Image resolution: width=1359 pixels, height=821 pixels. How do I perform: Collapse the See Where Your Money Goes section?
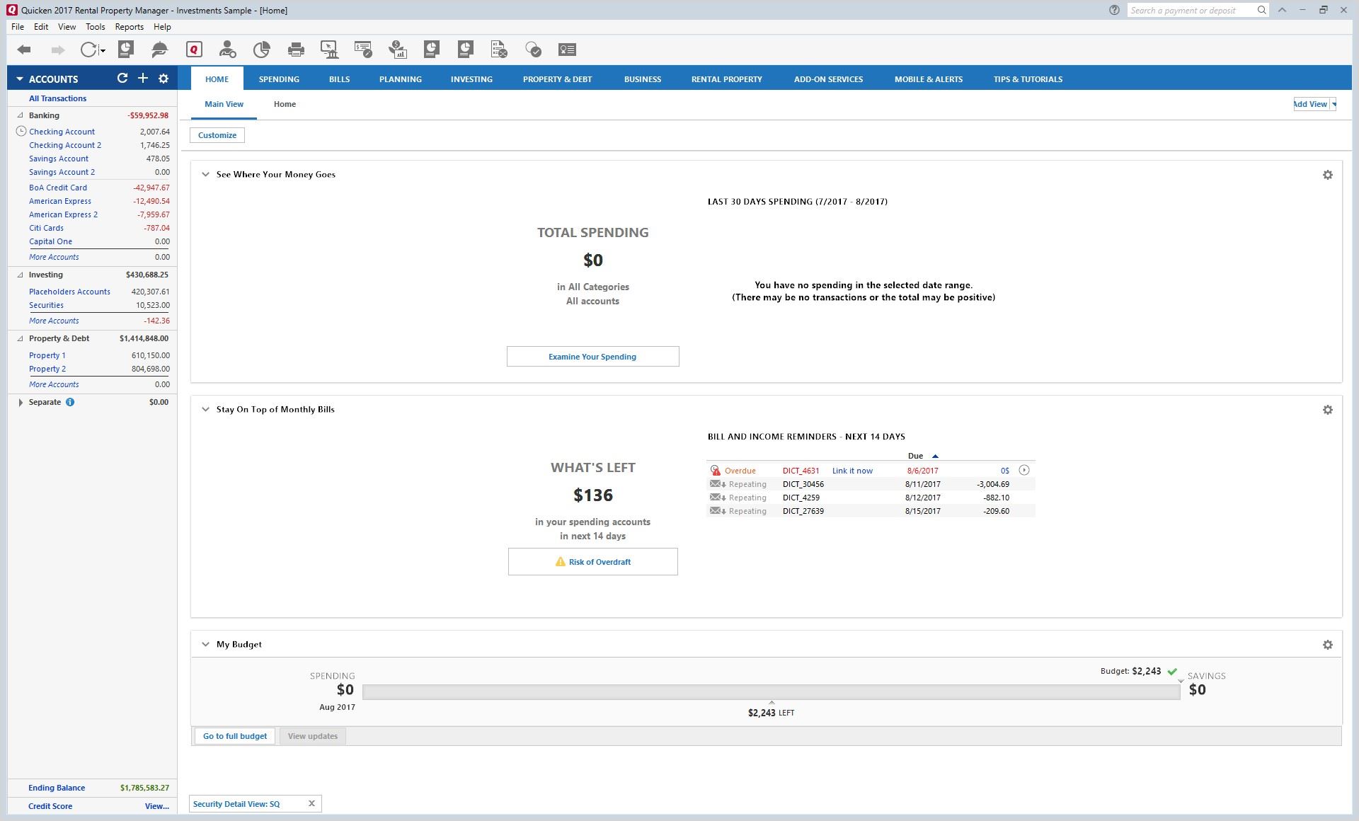pyautogui.click(x=205, y=175)
